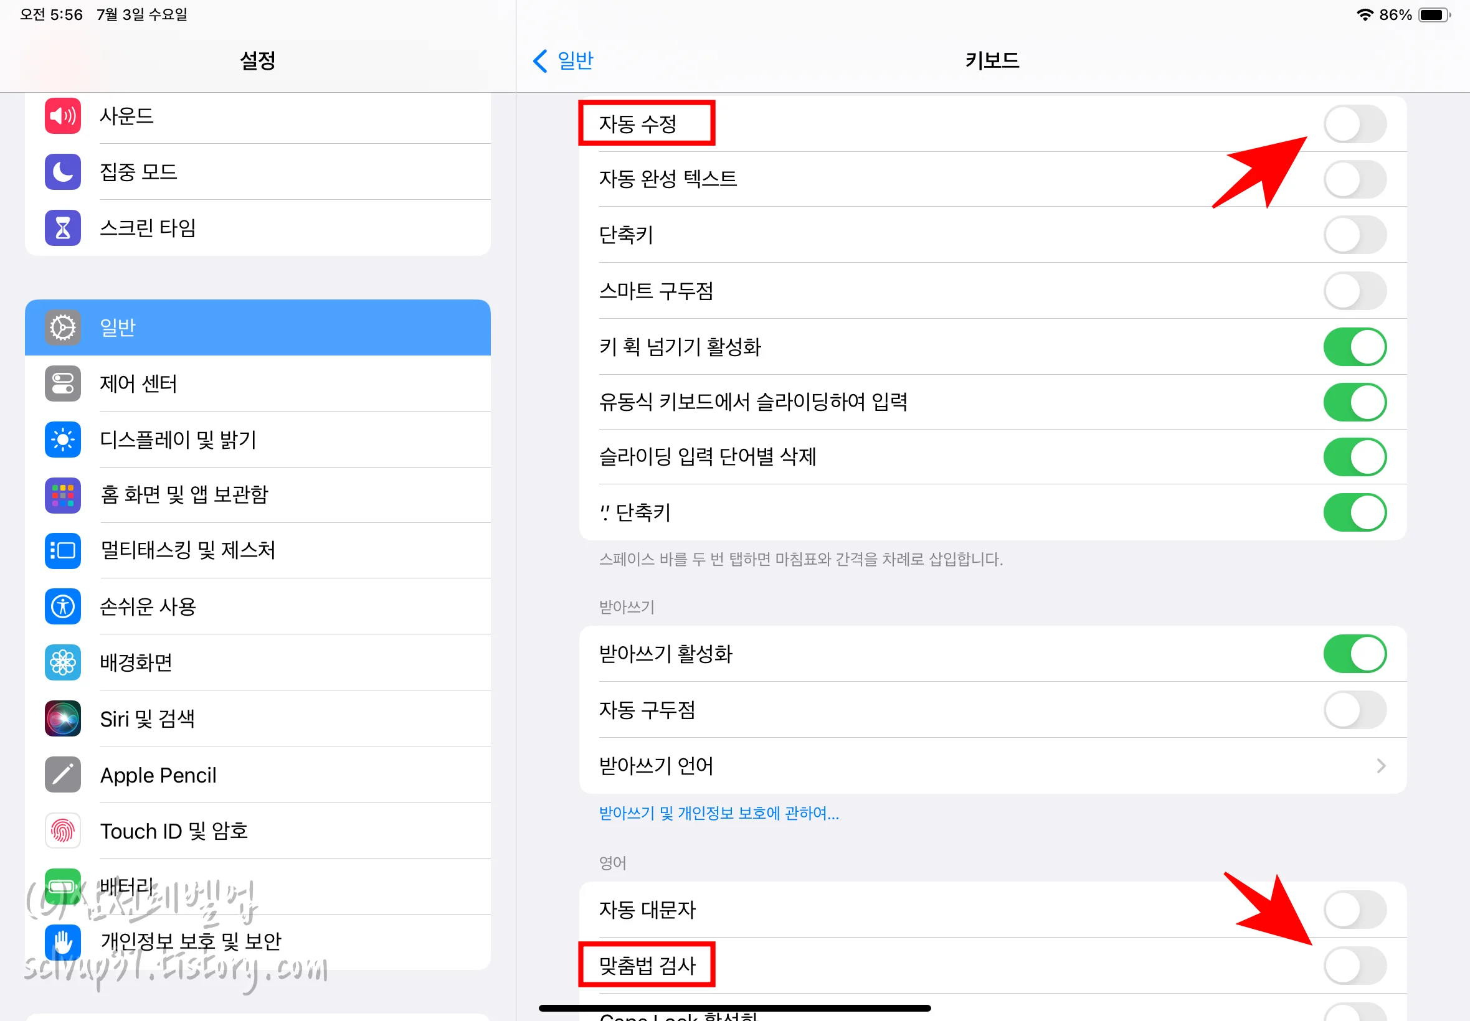The image size is (1470, 1021).
Task: Open 받아쓰기 및 개인정보 보호에 관하여 link
Action: pos(718,813)
